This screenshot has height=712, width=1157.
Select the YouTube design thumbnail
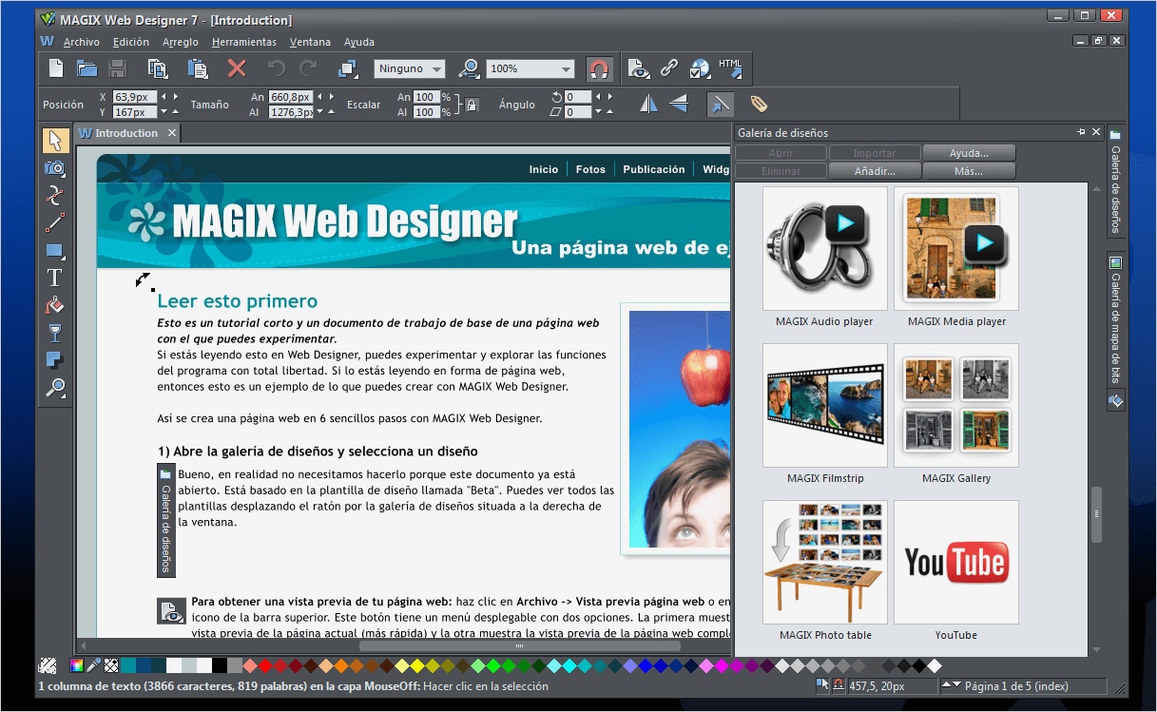click(955, 562)
